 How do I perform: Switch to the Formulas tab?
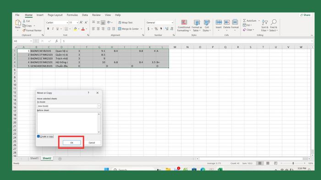[x=72, y=15]
